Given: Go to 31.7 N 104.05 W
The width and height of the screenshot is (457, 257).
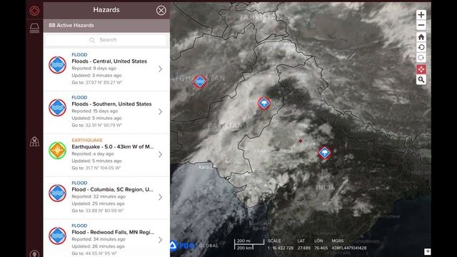Looking at the screenshot, I should point(96,168).
